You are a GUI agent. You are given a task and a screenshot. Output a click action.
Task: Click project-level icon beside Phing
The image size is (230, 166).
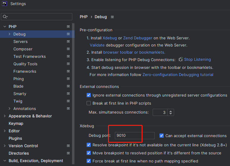pos(68,79)
